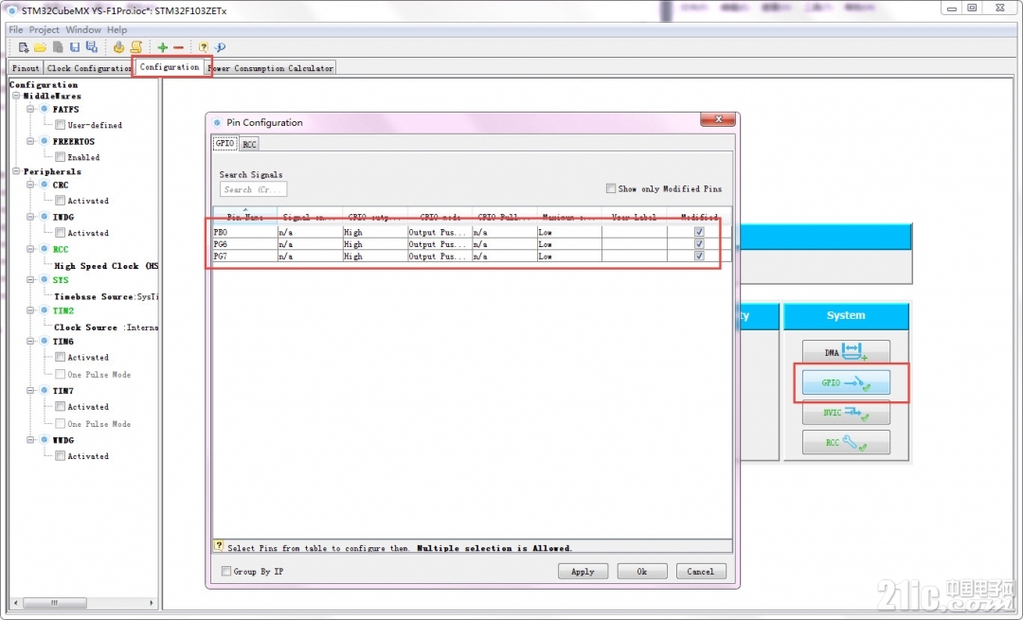Select the PB0 pin row
This screenshot has width=1023, height=620.
473,232
